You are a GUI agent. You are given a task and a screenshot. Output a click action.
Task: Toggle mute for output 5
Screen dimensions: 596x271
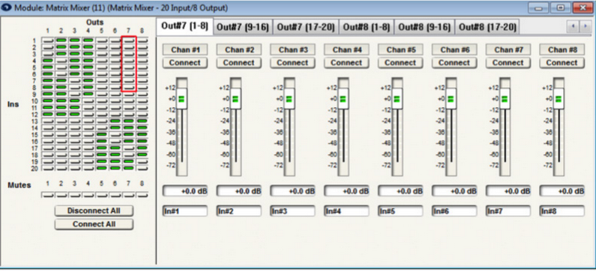coord(101,195)
